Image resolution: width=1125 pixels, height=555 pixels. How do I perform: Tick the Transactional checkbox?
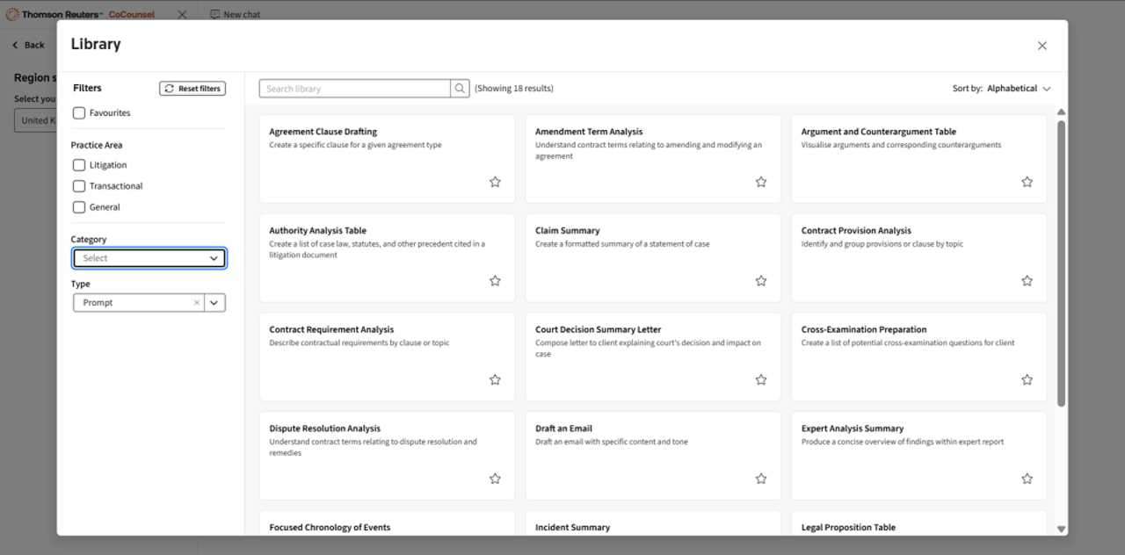tap(79, 186)
